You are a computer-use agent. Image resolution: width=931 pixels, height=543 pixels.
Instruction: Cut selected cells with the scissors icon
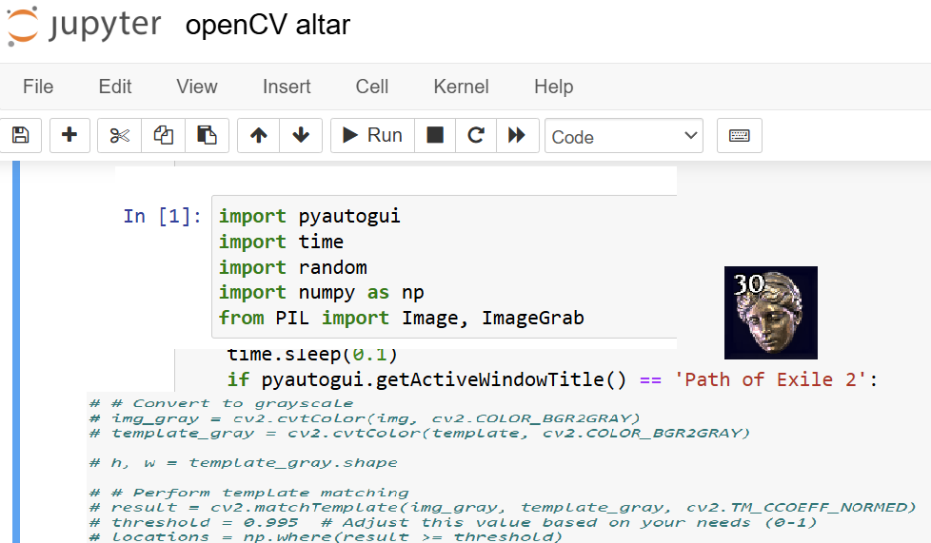[x=119, y=135]
